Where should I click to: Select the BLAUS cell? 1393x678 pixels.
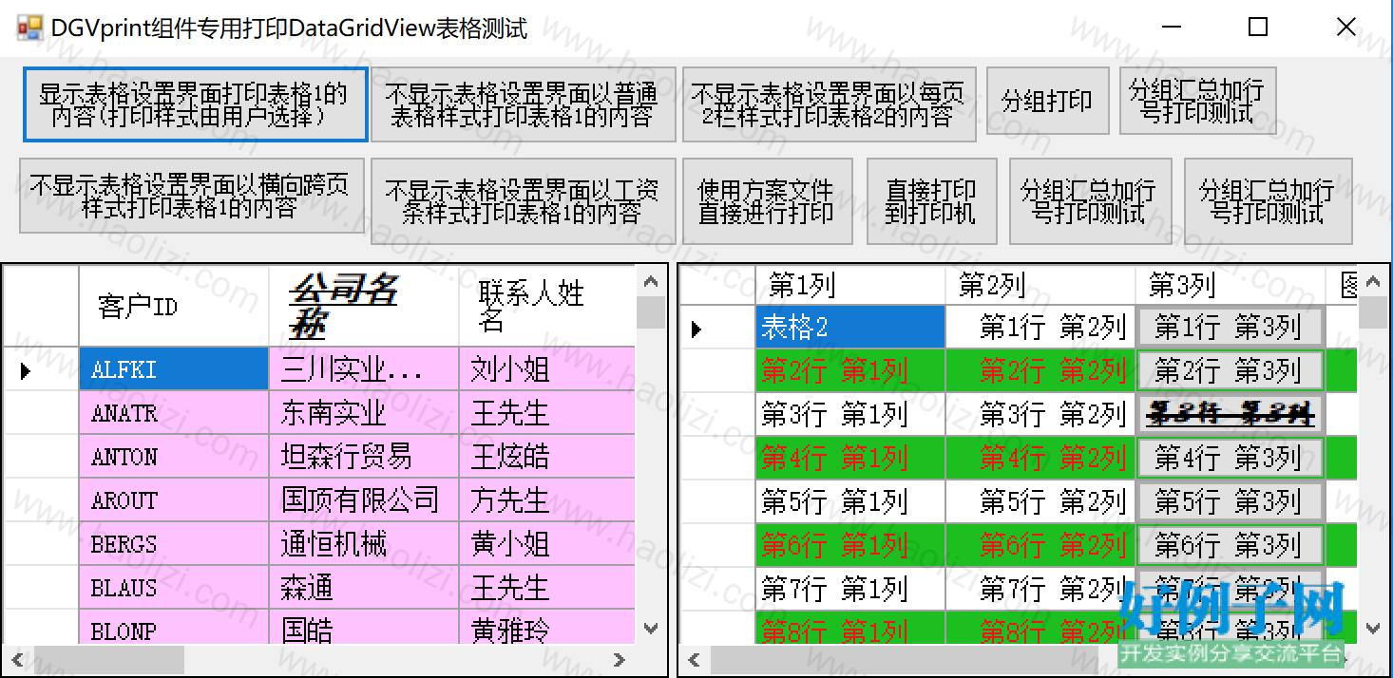174,587
